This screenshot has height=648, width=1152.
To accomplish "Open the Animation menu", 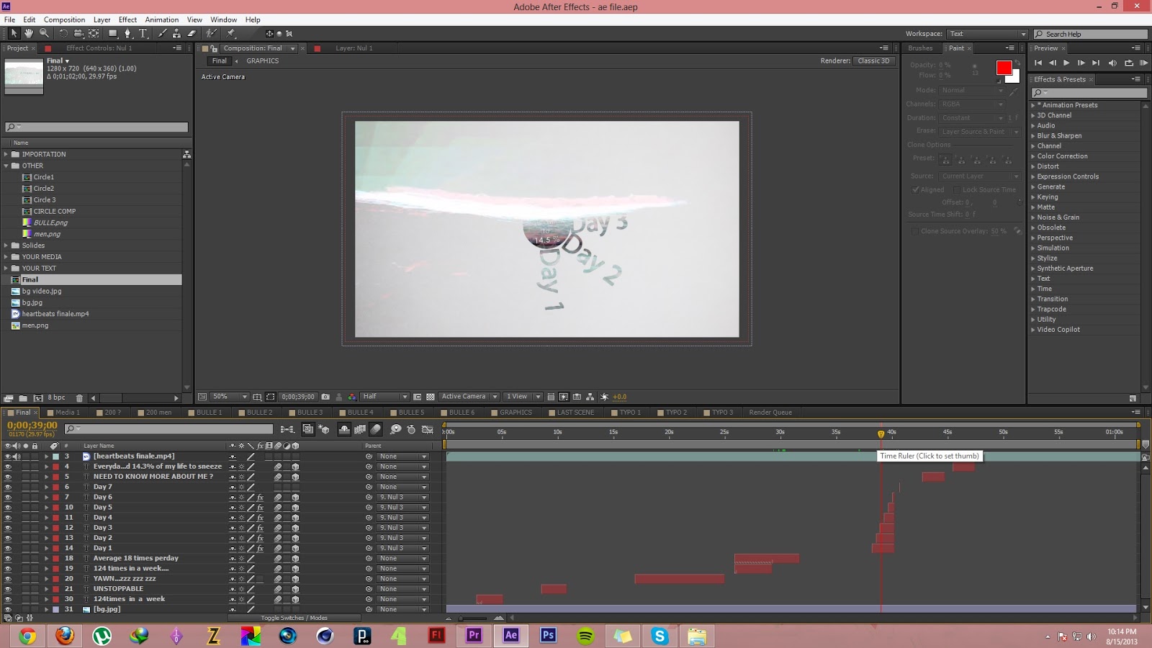I will (x=162, y=19).
